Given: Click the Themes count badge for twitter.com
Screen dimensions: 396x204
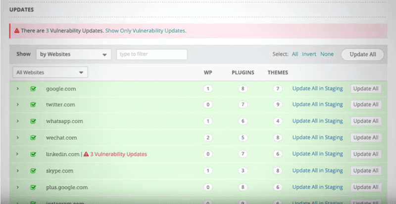Looking at the screenshot, I should pyautogui.click(x=278, y=104).
